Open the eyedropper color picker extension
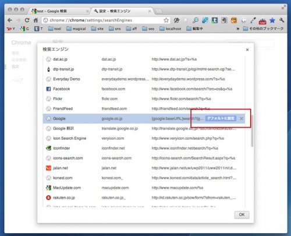Viewport: 291px width, 236px height. [253, 20]
